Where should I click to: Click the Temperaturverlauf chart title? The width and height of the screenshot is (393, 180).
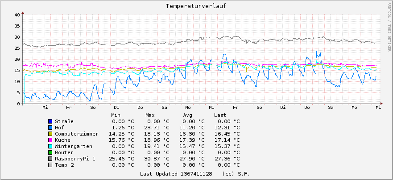pos(196,6)
